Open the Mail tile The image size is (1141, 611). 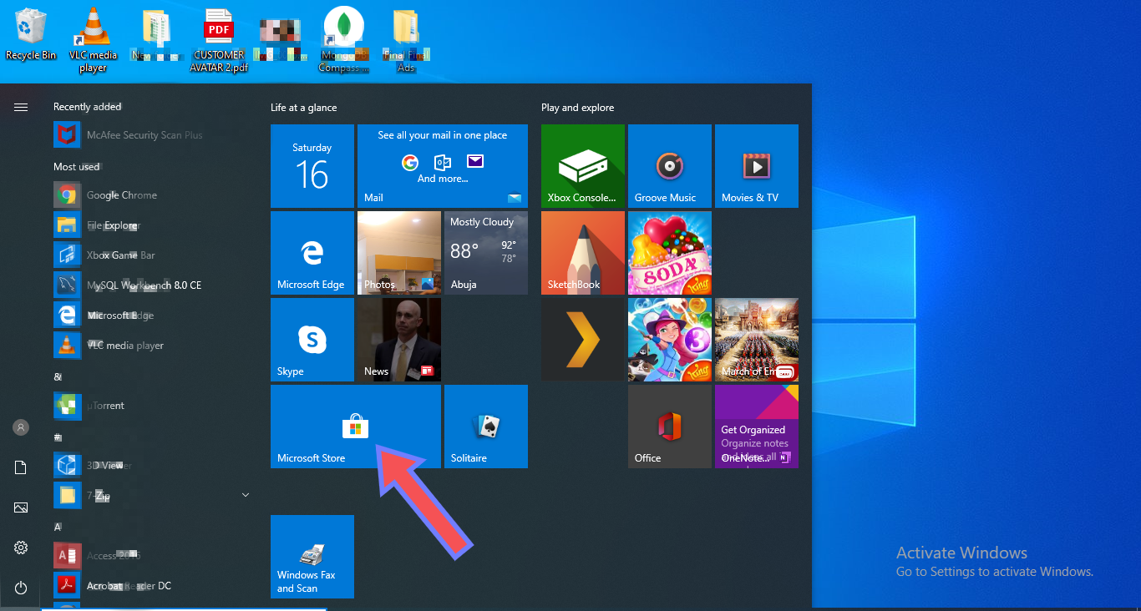point(443,166)
